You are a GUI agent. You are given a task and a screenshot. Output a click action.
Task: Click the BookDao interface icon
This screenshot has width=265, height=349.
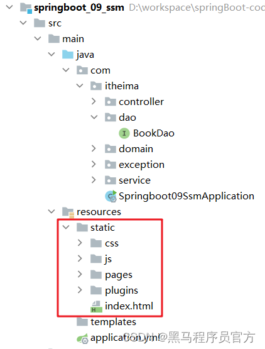click(x=124, y=133)
